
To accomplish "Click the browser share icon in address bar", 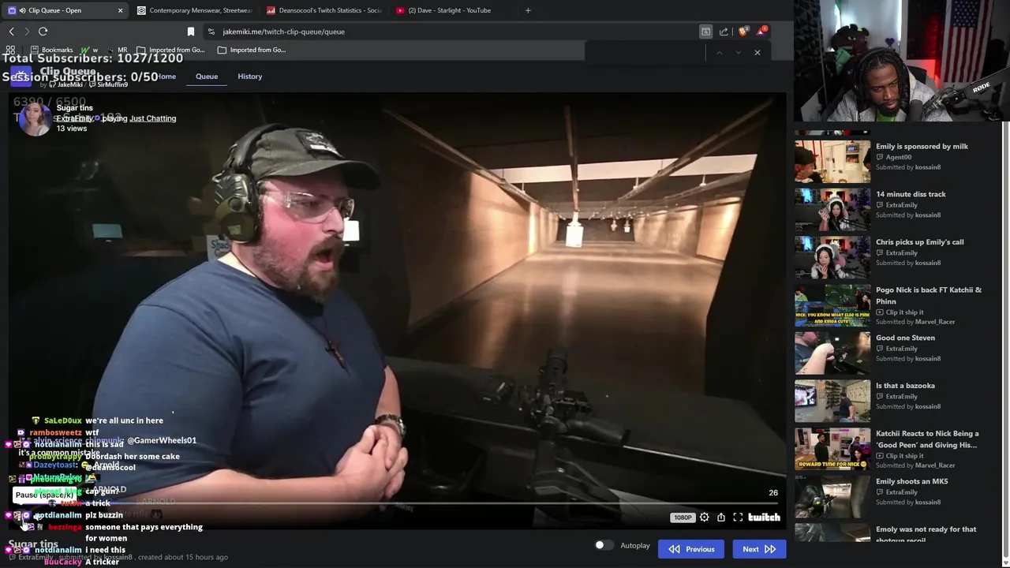I will point(724,32).
